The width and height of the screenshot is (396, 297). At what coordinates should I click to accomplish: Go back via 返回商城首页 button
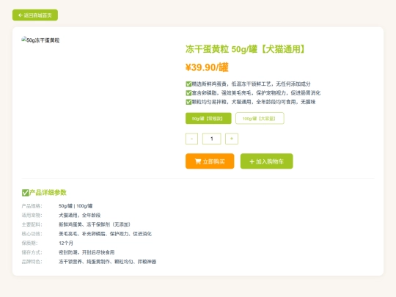click(x=35, y=15)
